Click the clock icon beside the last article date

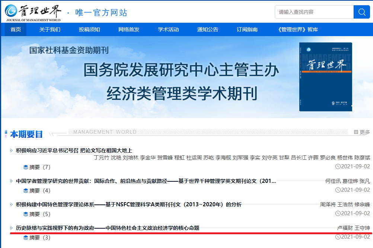(x=338, y=238)
